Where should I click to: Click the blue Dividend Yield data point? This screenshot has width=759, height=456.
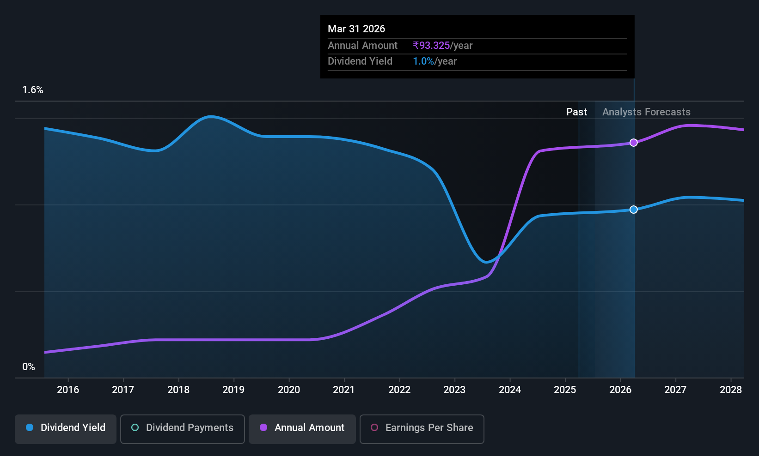[634, 210]
